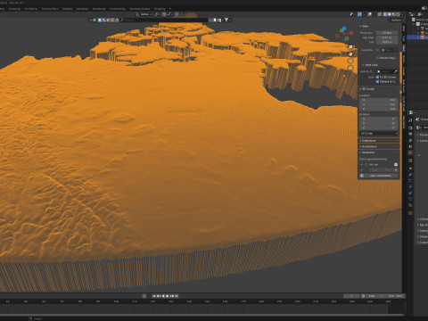Open the viewport Options dropdown

coord(397,21)
